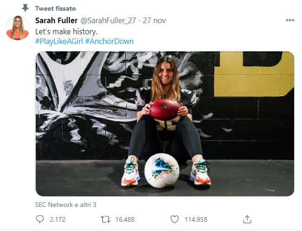The width and height of the screenshot is (302, 231).
Task: Click the "Tweet fissato" label
Action: [55, 8]
